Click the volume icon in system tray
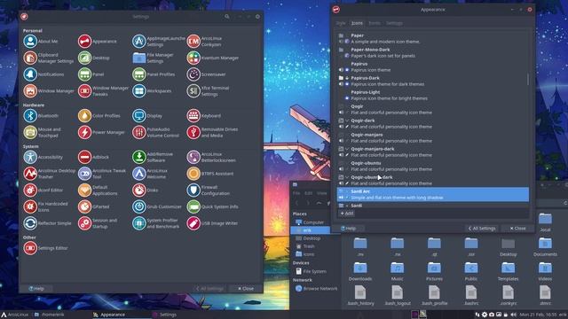 click(513, 315)
